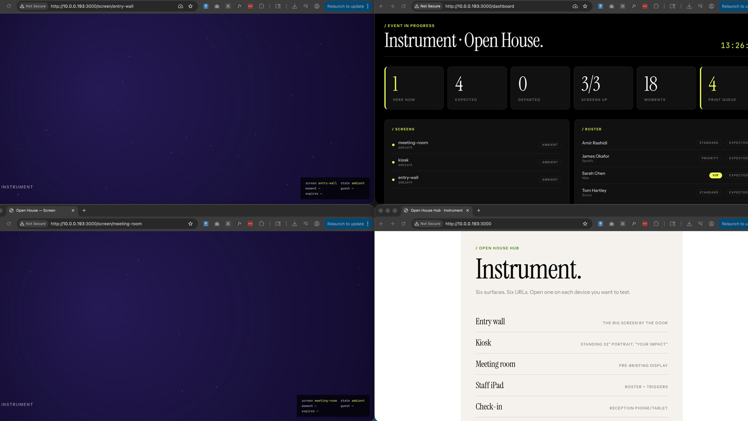Viewport: 748px width, 421px height.
Task: Click the Not Secure badge in entry-wall window
Action: tap(33, 6)
